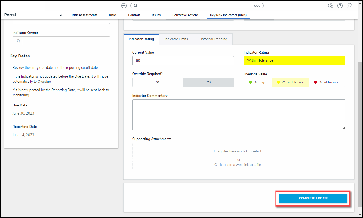Open the advanced search ellipsis icon

(x=257, y=6)
